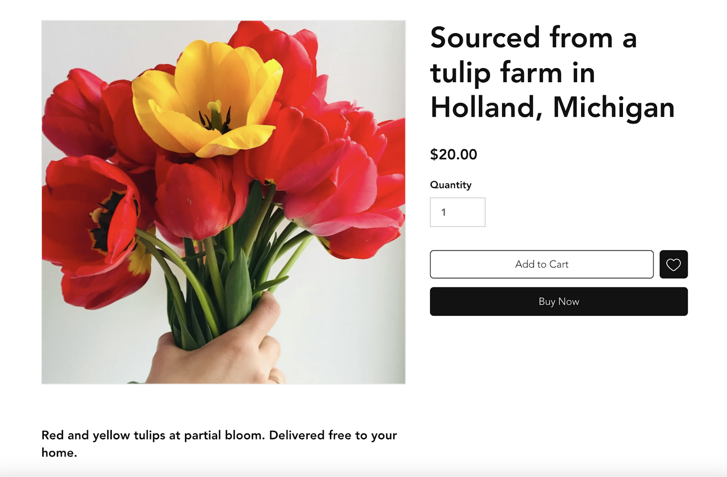This screenshot has height=477, width=727.
Task: Select the $20.00 price text
Action: [x=453, y=154]
